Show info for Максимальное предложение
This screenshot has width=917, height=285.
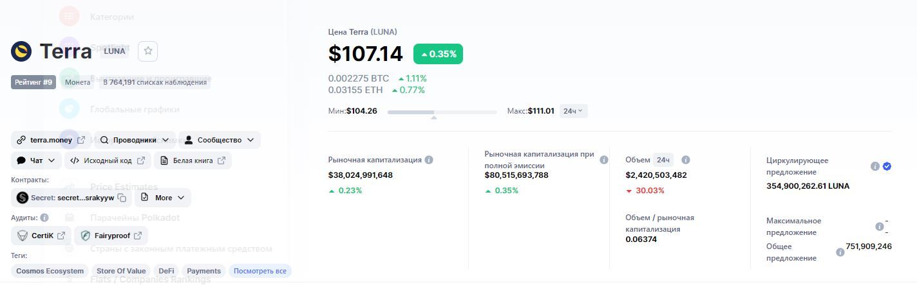click(x=879, y=227)
